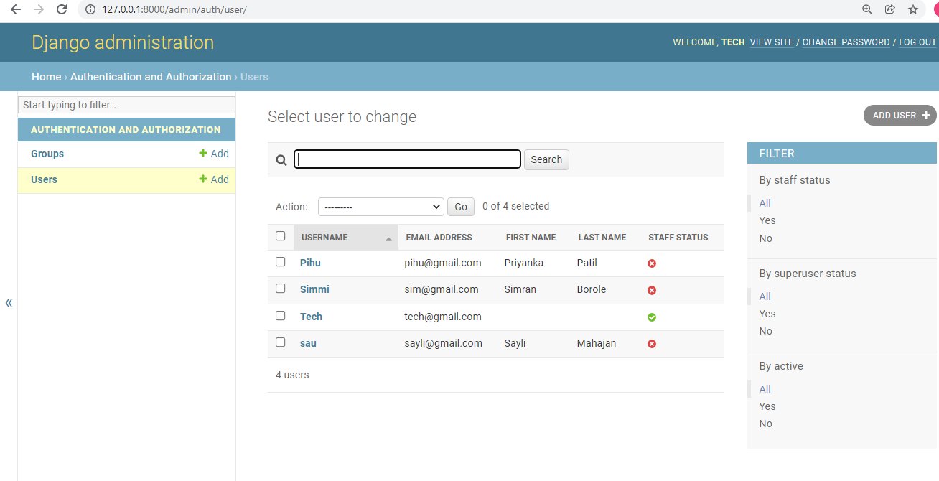Click the Add icon next to Groups
Screen dimensions: 939x481
(205, 154)
